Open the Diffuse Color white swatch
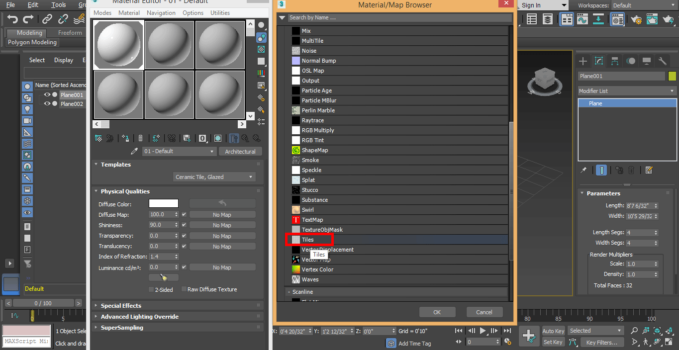Viewport: 679px width, 350px height. 164,204
